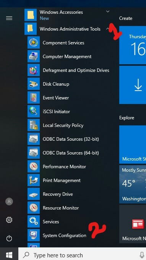Click the Windows Administrative Tools folder icon
This screenshot has height=260, width=146.
pyautogui.click(x=31, y=29)
